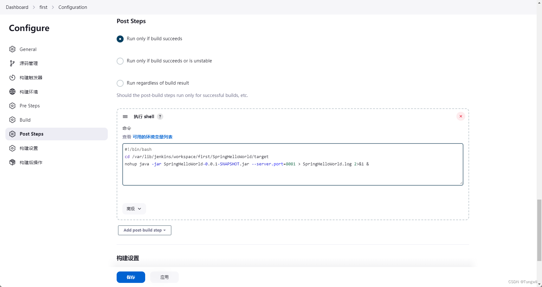Select Run only if build succeeds or is unstable
Viewport: 542px width, 287px height.
[120, 61]
